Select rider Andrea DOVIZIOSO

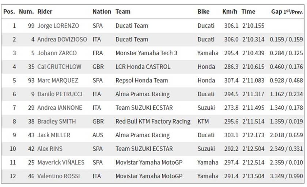tap(62, 40)
